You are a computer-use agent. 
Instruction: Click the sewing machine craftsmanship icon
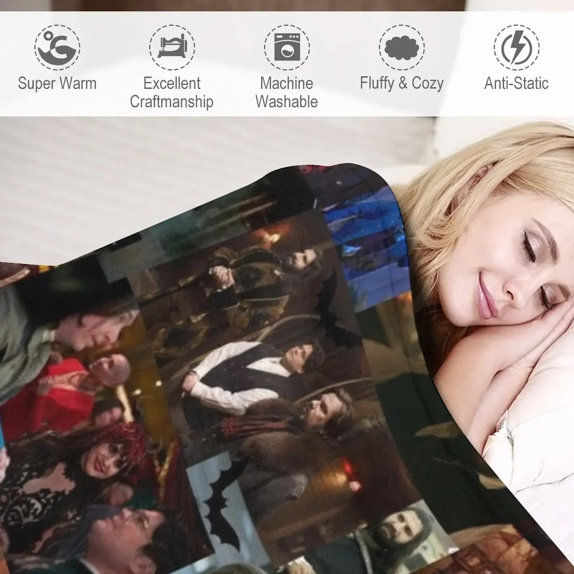(x=172, y=47)
